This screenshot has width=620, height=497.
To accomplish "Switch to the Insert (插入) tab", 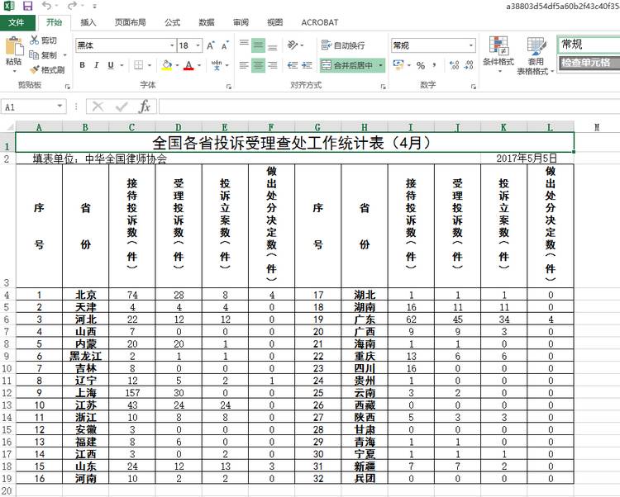I will (x=88, y=22).
